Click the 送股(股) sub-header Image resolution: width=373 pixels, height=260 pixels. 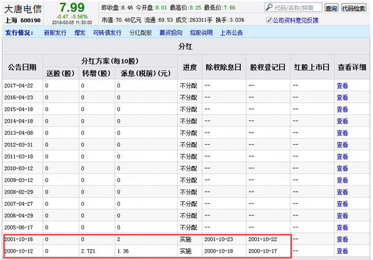tap(60, 73)
